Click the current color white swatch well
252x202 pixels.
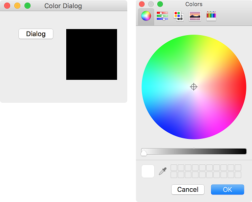[148, 171]
